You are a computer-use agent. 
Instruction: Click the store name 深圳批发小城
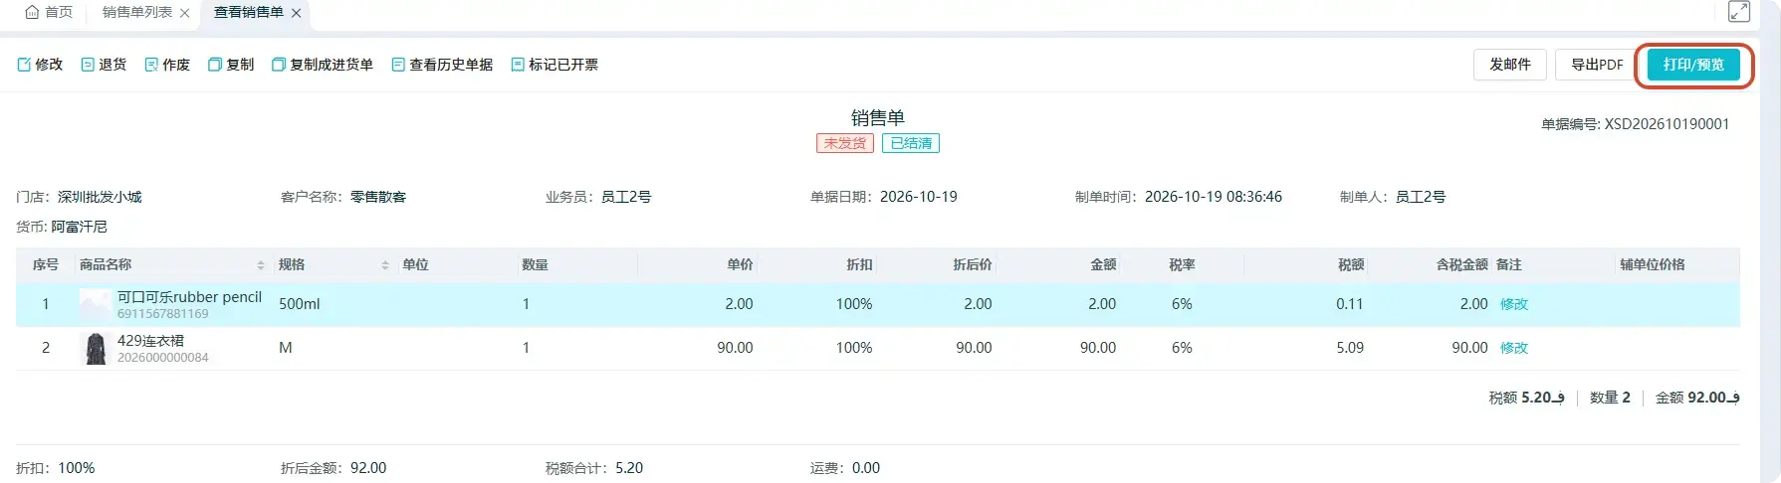click(x=100, y=197)
